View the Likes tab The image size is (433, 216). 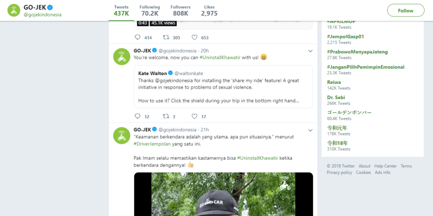pos(209,11)
